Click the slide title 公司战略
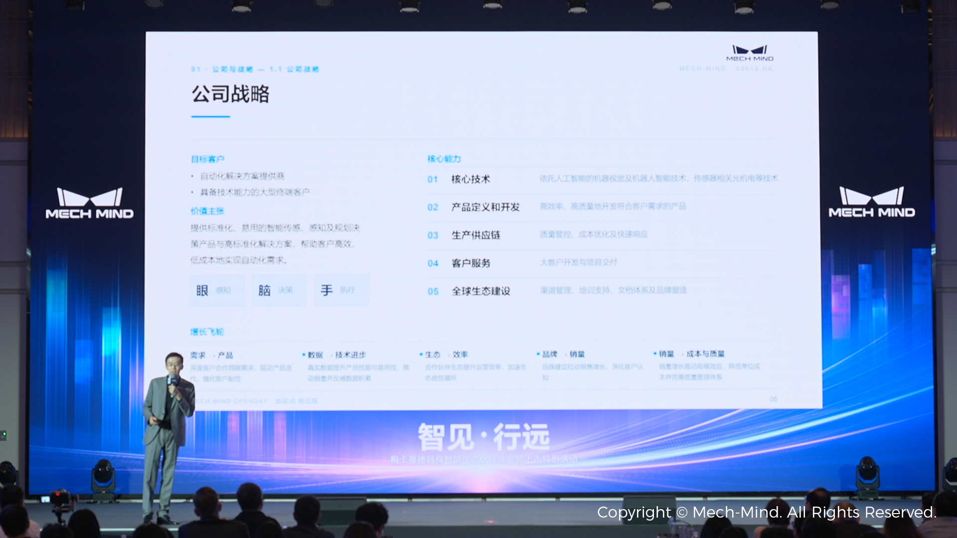 (230, 94)
